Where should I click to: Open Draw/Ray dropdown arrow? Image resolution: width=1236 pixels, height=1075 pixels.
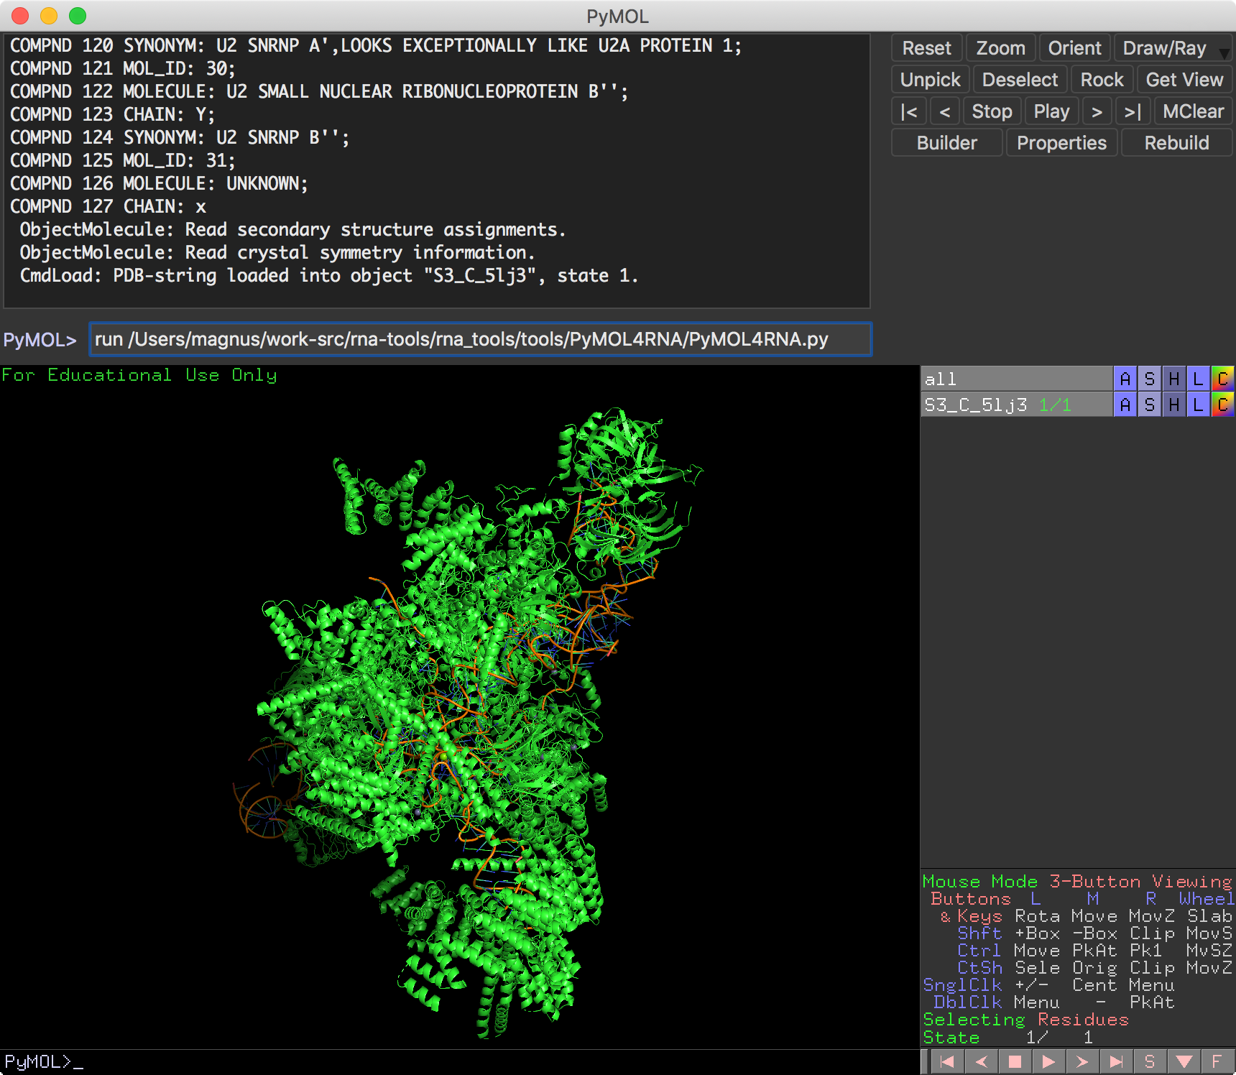coord(1225,52)
